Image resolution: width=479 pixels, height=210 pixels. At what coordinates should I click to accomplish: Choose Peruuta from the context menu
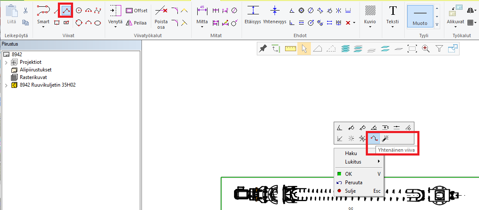coord(353,183)
